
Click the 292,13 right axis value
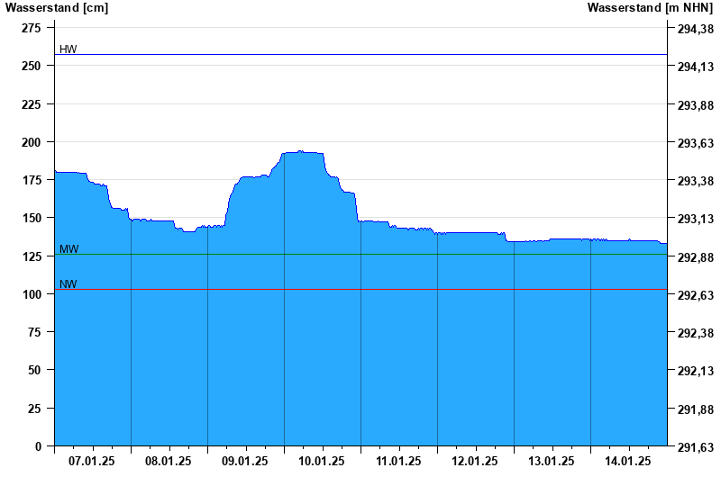point(696,371)
